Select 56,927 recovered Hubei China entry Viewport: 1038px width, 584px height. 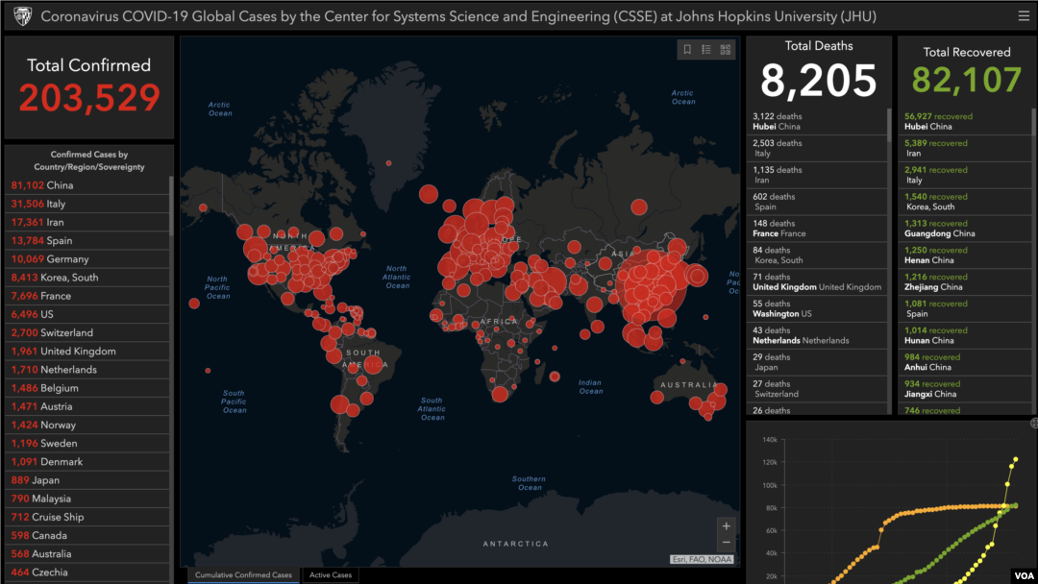(965, 122)
